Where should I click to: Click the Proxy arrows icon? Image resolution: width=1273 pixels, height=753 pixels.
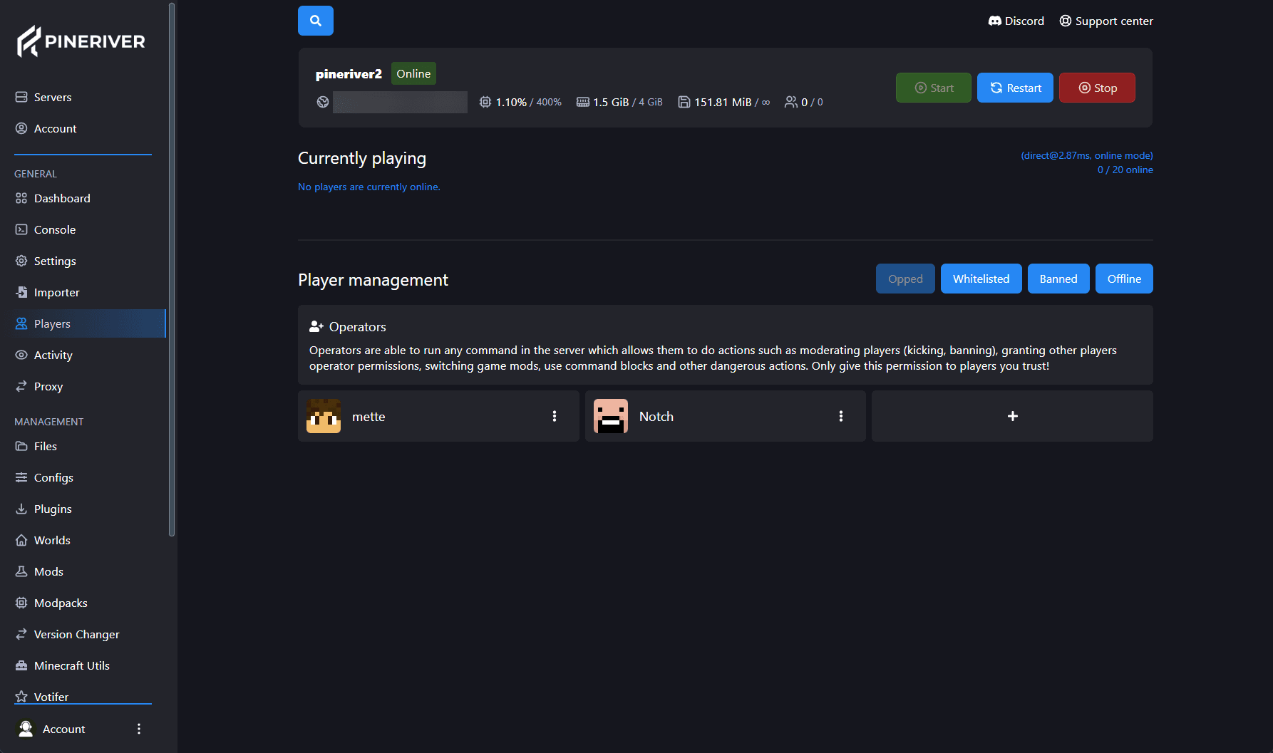click(x=21, y=386)
